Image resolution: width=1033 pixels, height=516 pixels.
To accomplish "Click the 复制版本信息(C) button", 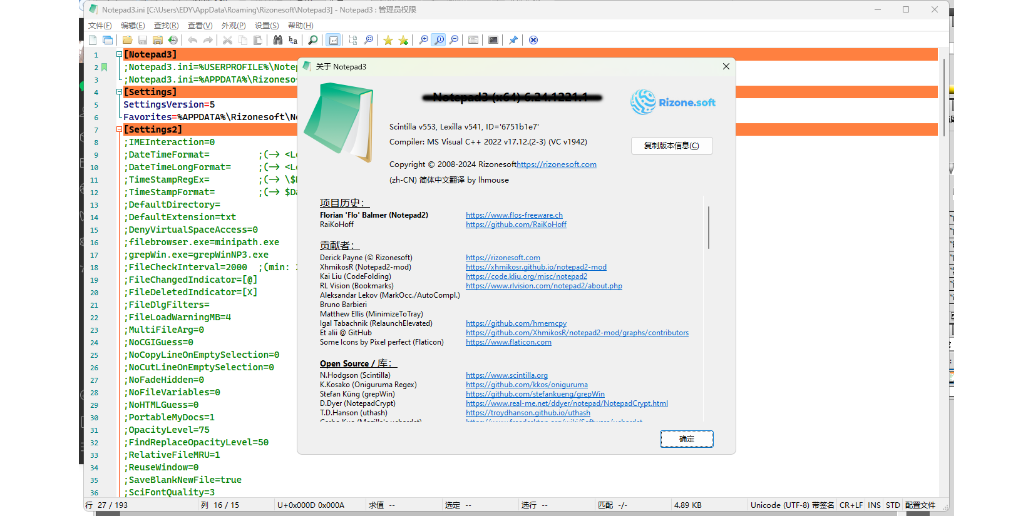I will pyautogui.click(x=671, y=146).
